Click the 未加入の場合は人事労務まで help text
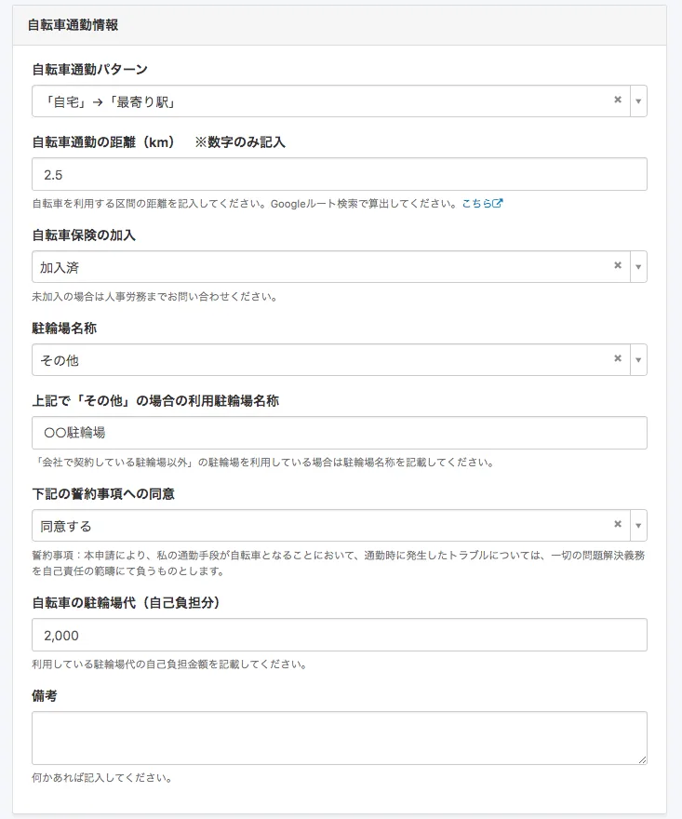 click(x=154, y=297)
